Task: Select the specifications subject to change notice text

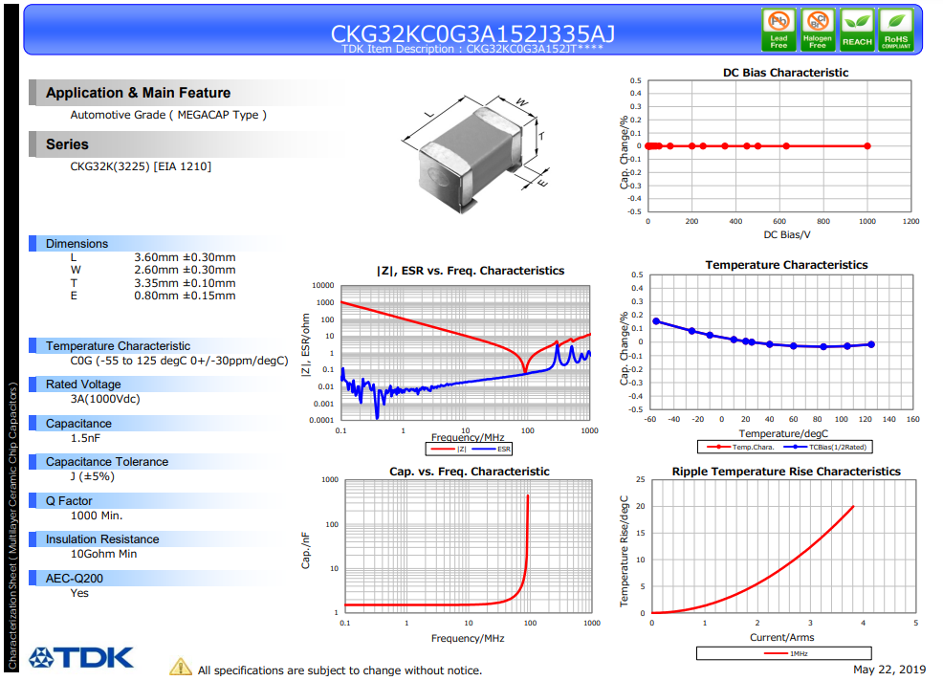Action: (x=340, y=670)
